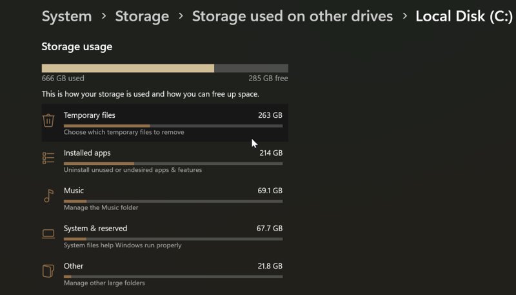
Task: Click the Temporary files usage bar
Action: (173, 126)
